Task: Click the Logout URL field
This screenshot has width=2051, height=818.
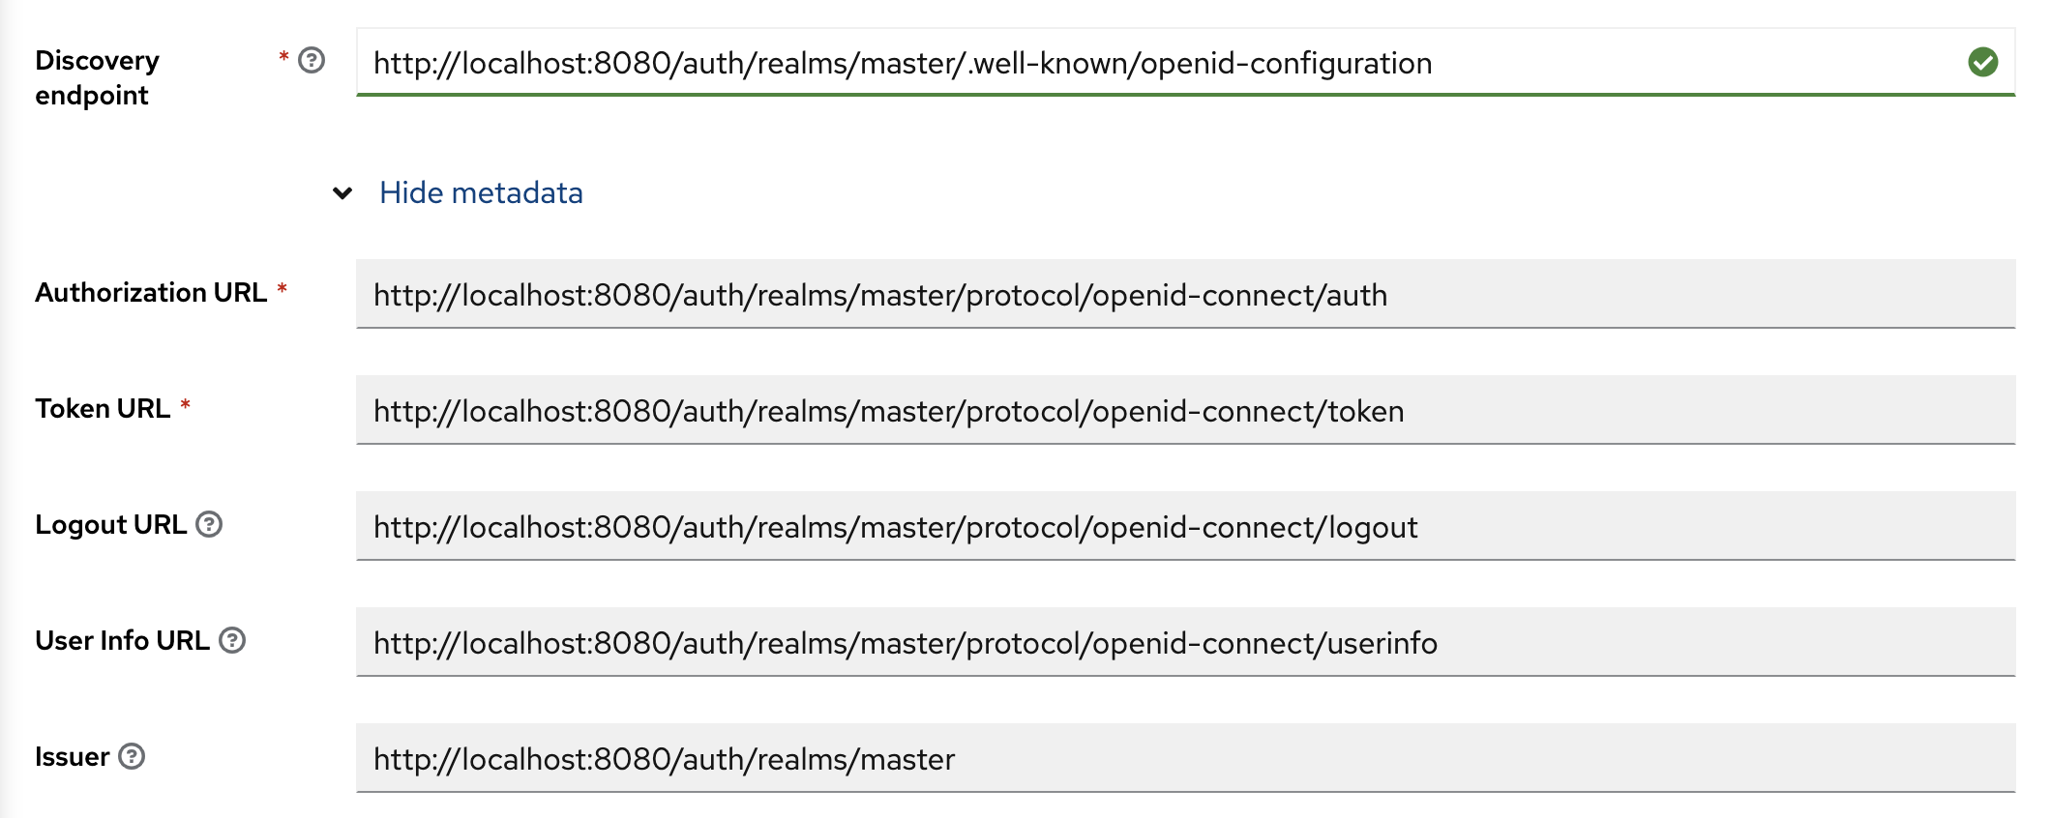Action: tap(1161, 527)
